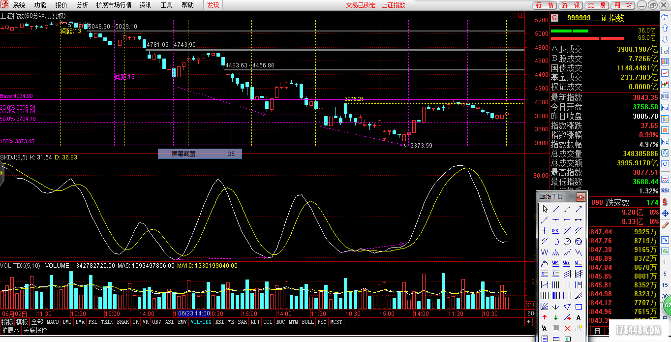Image resolution: width=671 pixels, height=342 pixels.
Task: Click the blue down arrow sidebar icon
Action: 665,39
